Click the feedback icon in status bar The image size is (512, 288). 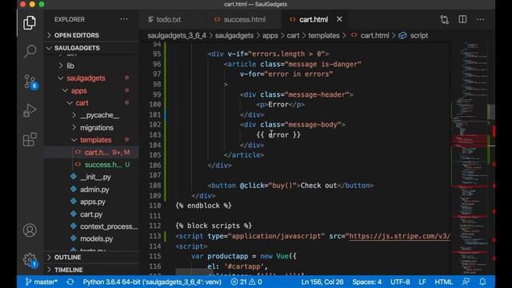[x=466, y=282]
